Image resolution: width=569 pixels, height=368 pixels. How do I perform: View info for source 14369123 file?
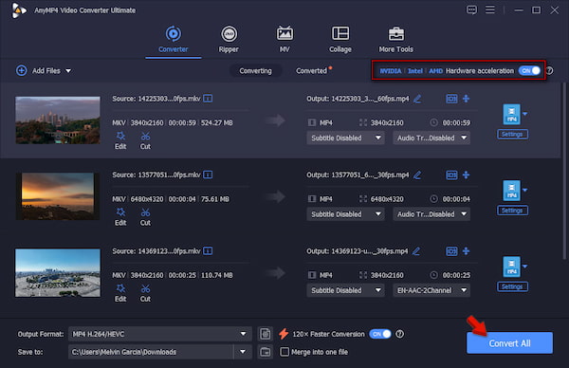pos(208,250)
